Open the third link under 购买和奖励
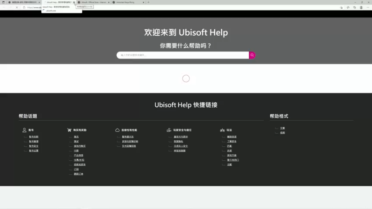This screenshot has height=209, width=372. click(x=80, y=146)
